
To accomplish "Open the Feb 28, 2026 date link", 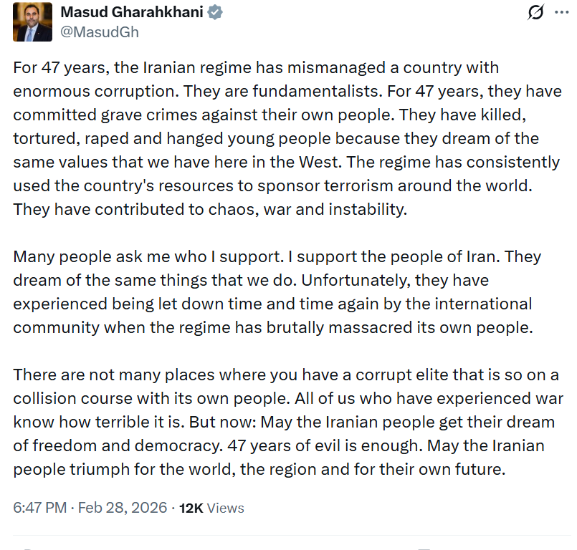I will tap(120, 508).
